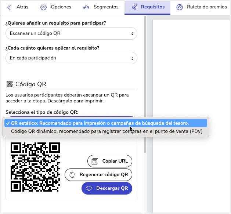The height and width of the screenshot is (214, 231).
Task: Choose QR estático option in the list
Action: click(106, 123)
